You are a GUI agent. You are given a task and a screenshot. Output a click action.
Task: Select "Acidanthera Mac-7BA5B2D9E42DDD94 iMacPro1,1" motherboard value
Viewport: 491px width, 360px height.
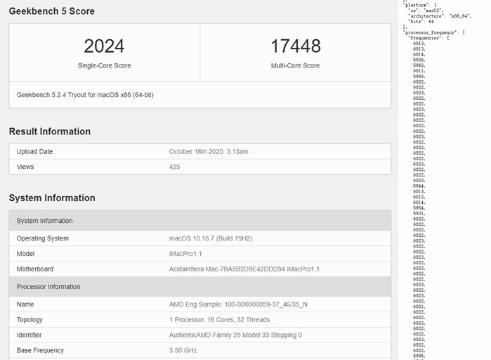(244, 269)
